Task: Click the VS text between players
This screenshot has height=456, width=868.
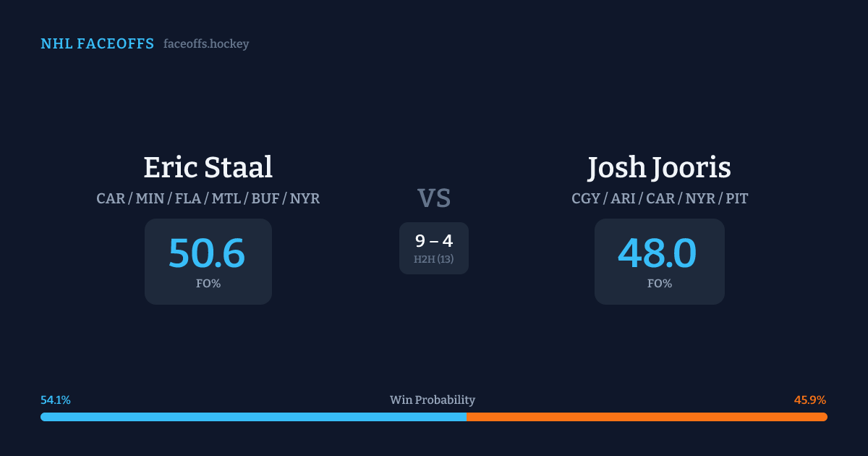Action: (434, 198)
